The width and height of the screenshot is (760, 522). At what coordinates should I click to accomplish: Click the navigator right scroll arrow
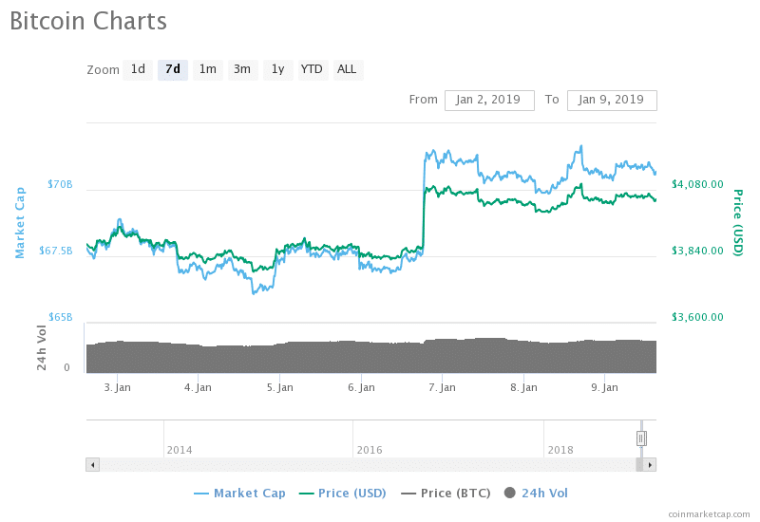(650, 465)
